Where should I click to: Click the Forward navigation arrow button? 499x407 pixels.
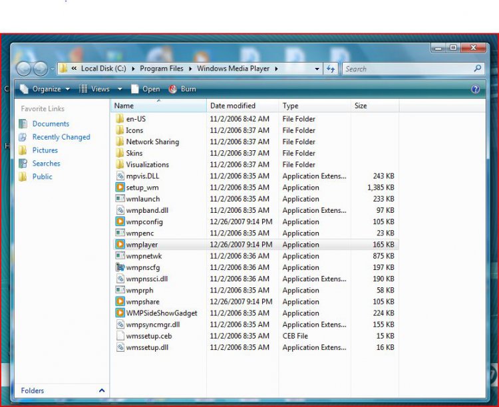41,68
